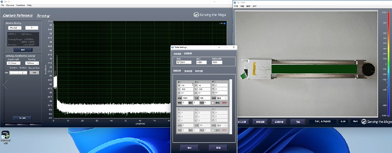Toggle the CH1 checkbox on the amplitude plot
This screenshot has width=392, height=153.
point(224,23)
